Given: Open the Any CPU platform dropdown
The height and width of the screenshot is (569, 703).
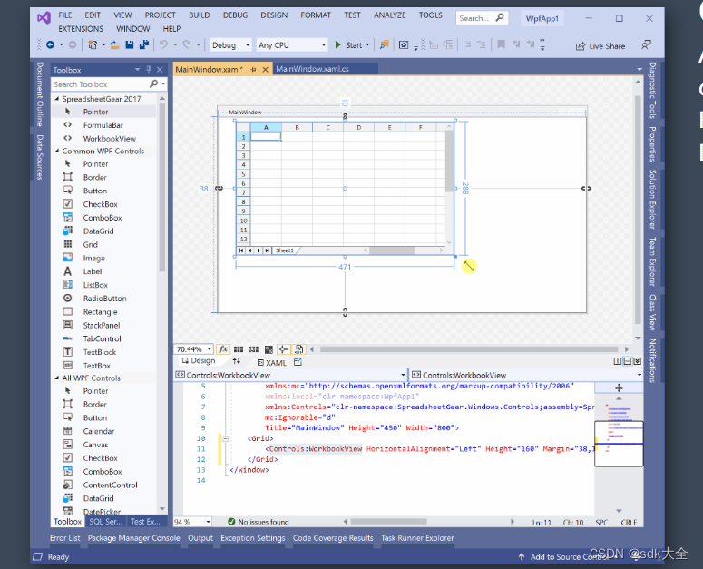Looking at the screenshot, I should pos(323,44).
